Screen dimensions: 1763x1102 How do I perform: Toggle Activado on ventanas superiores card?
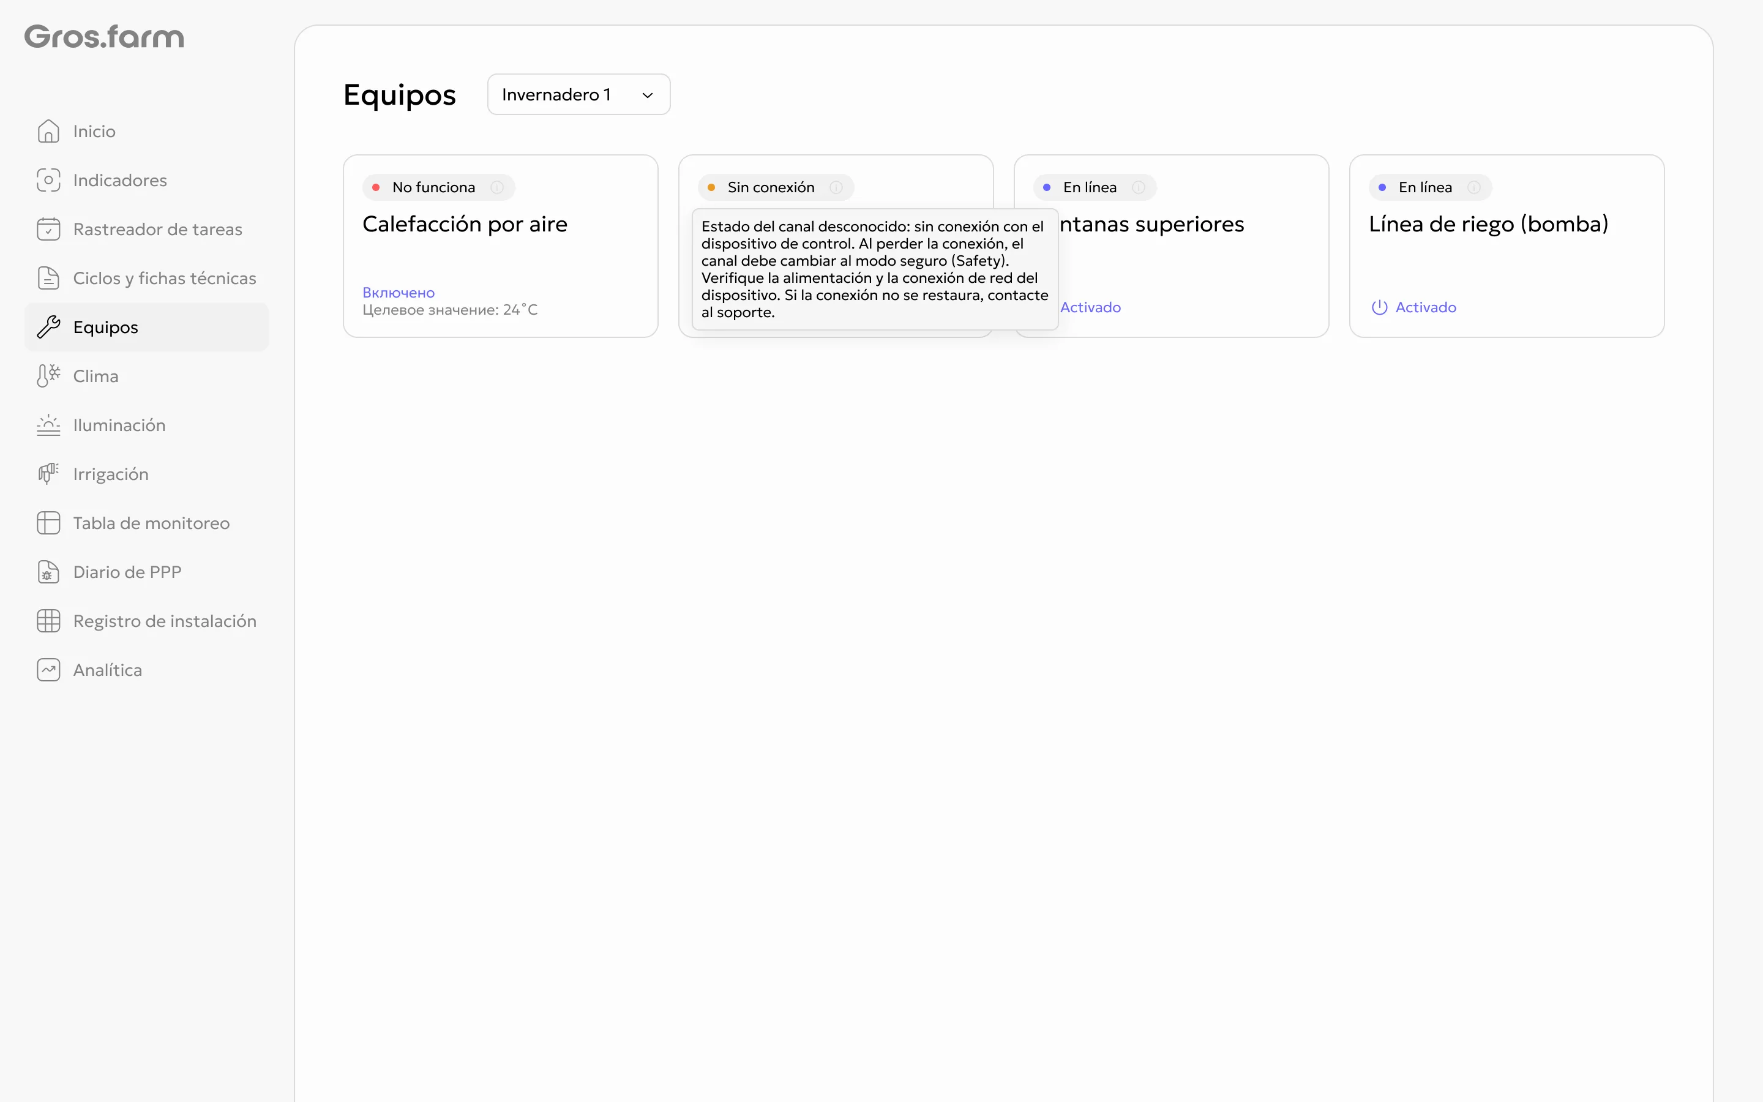click(1090, 307)
